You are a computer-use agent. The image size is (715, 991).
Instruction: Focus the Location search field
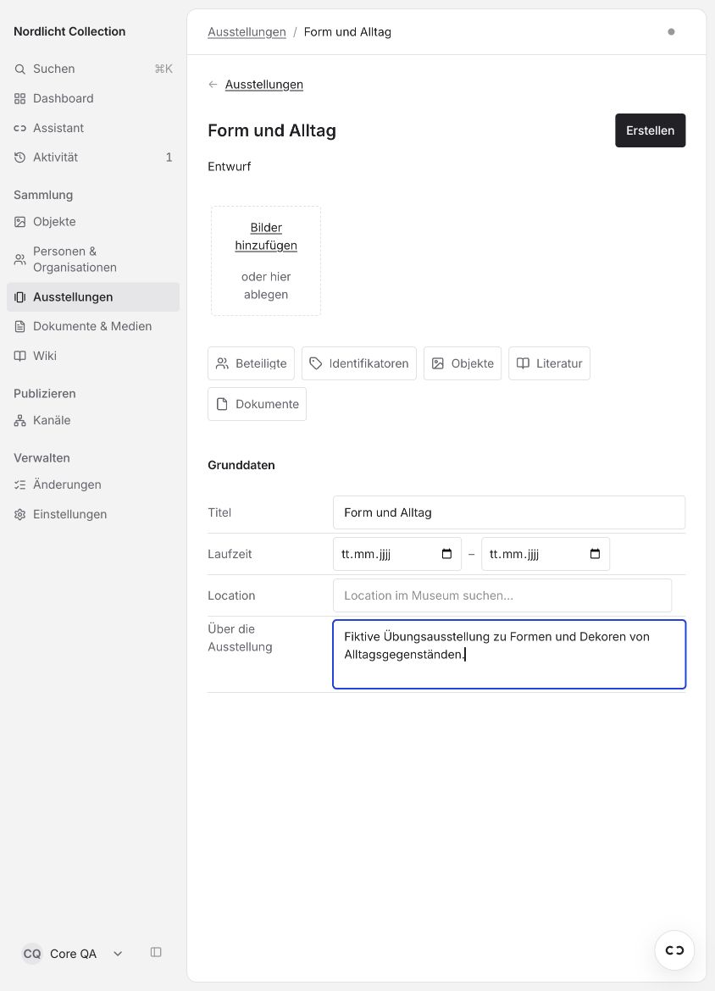point(502,595)
